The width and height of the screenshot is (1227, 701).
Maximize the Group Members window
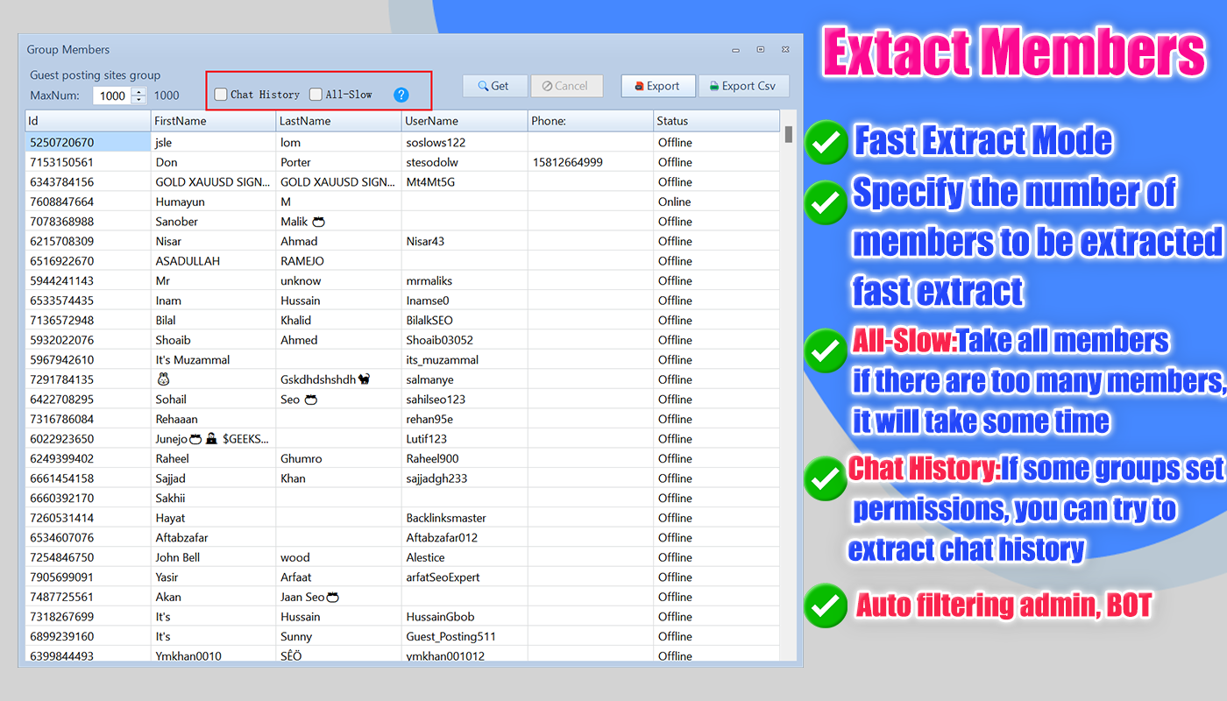(761, 50)
